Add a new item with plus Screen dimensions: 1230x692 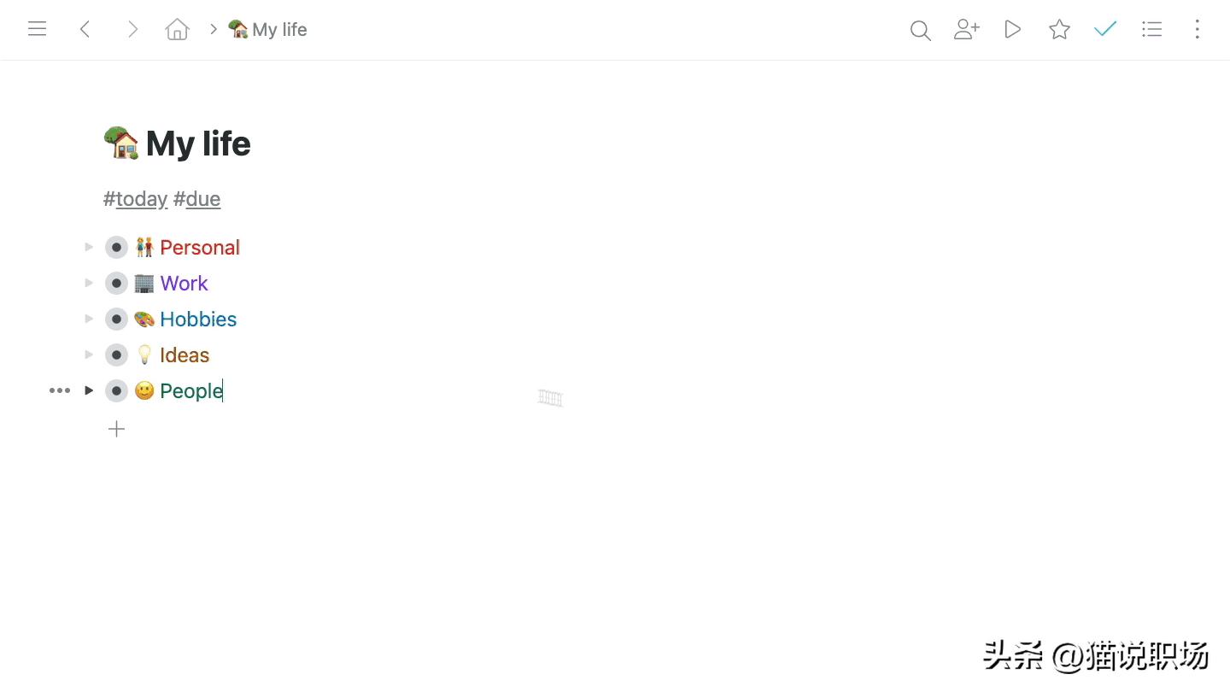117,429
